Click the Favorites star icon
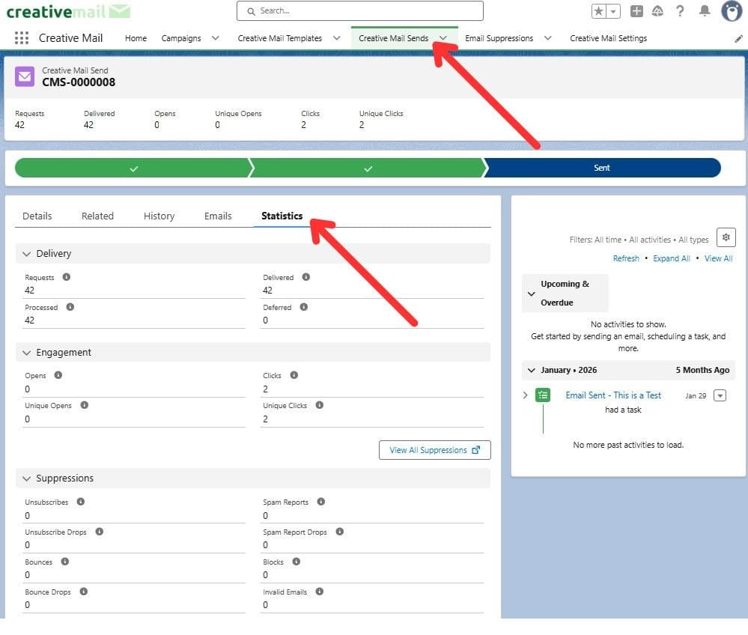The image size is (748, 635). click(x=599, y=11)
